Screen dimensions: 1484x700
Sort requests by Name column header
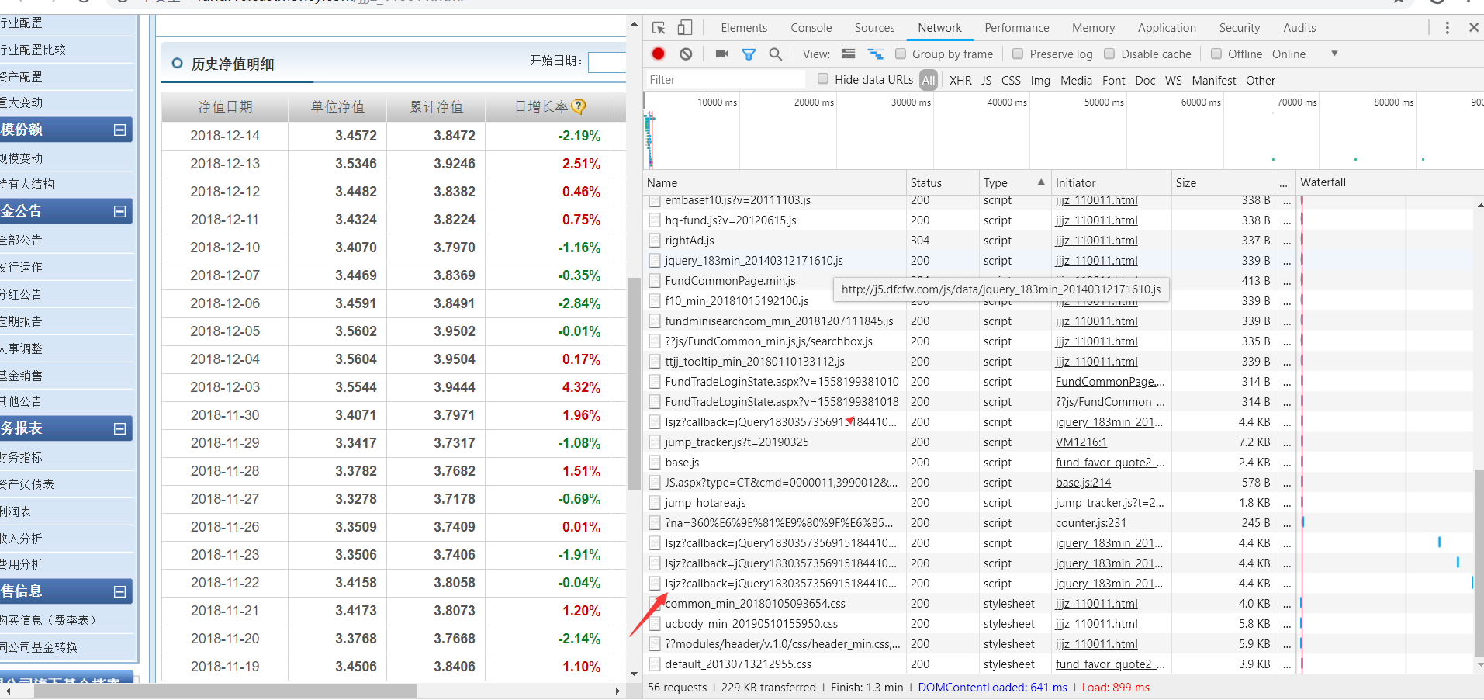[x=775, y=182]
